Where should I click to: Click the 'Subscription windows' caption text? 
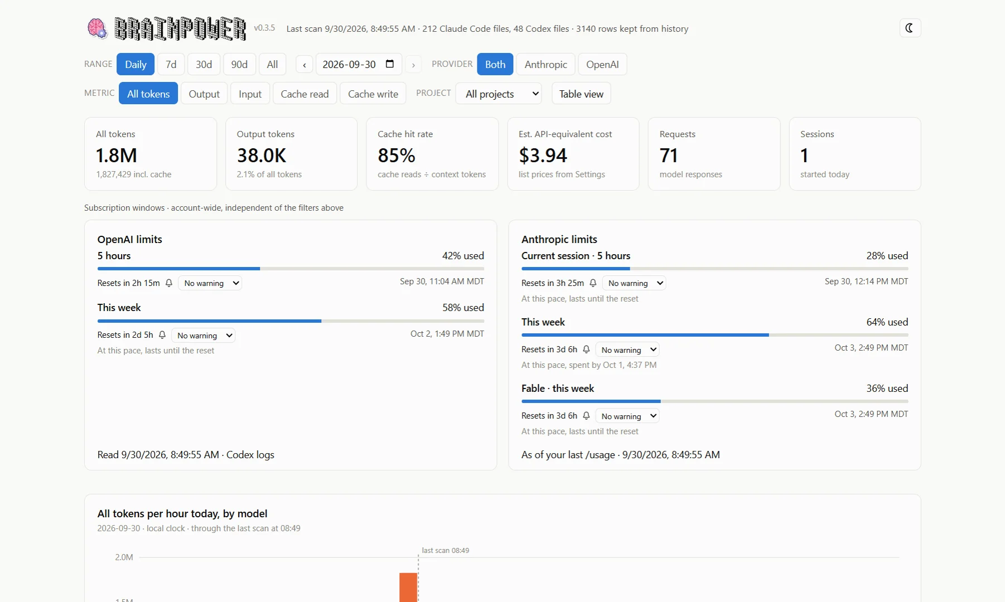[214, 208]
